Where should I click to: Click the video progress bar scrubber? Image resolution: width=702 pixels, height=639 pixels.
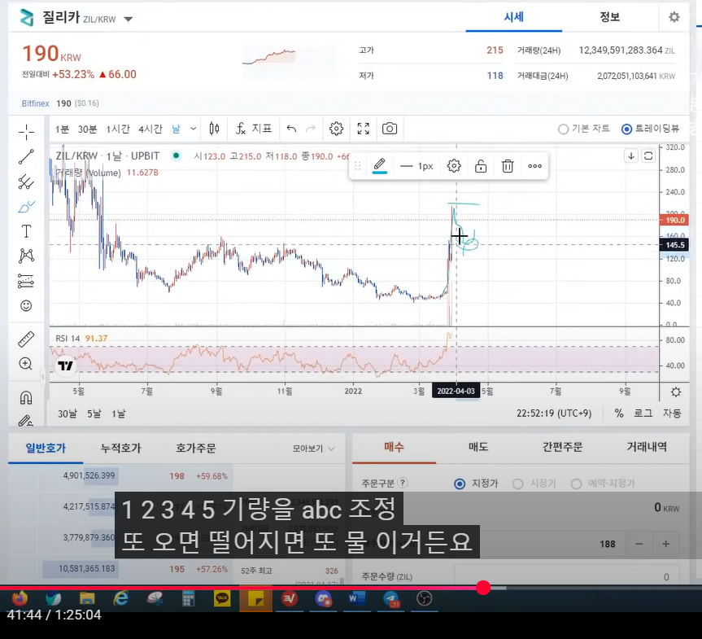point(483,588)
